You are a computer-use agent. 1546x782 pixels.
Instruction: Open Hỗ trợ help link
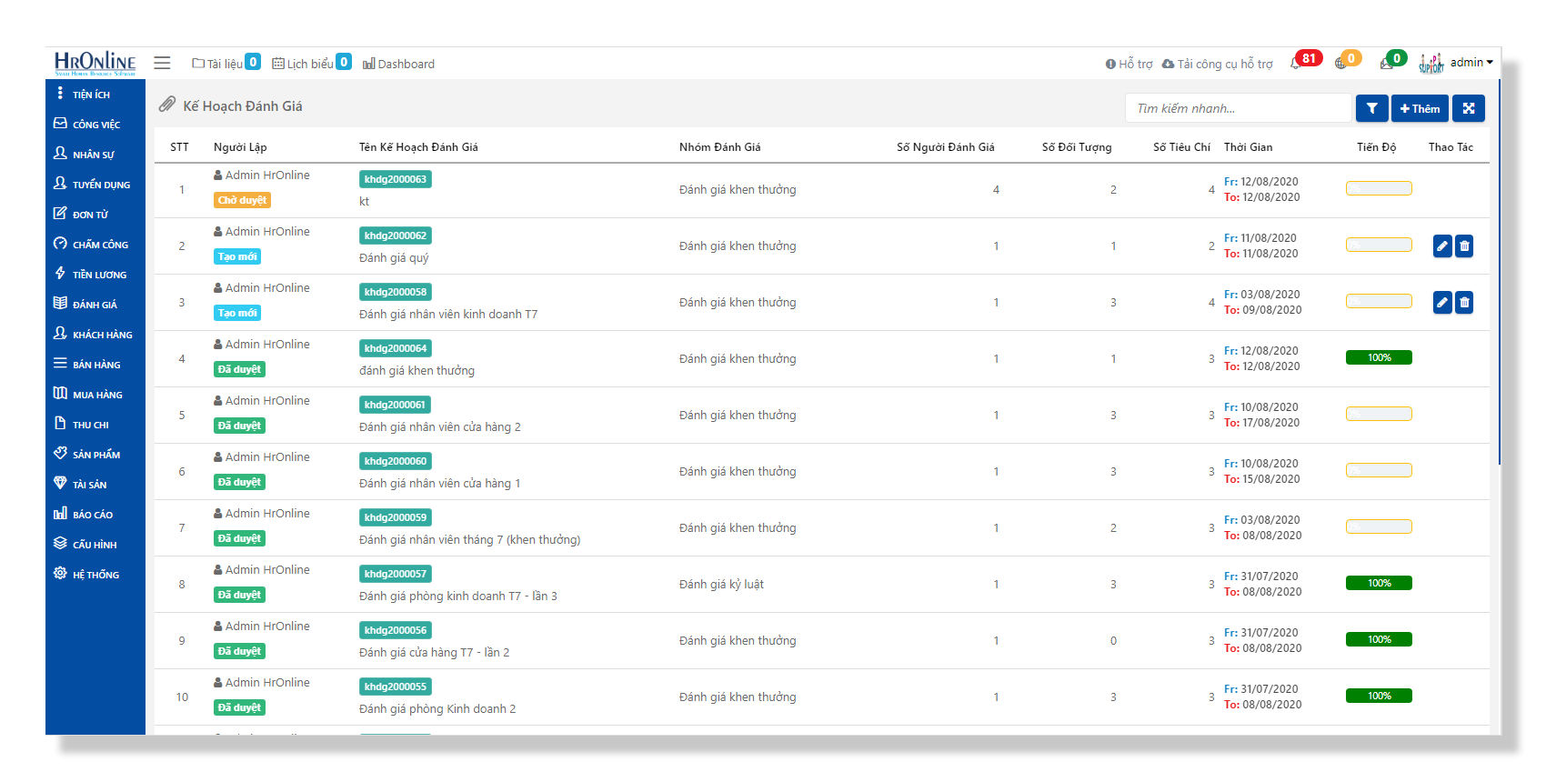tap(1129, 64)
